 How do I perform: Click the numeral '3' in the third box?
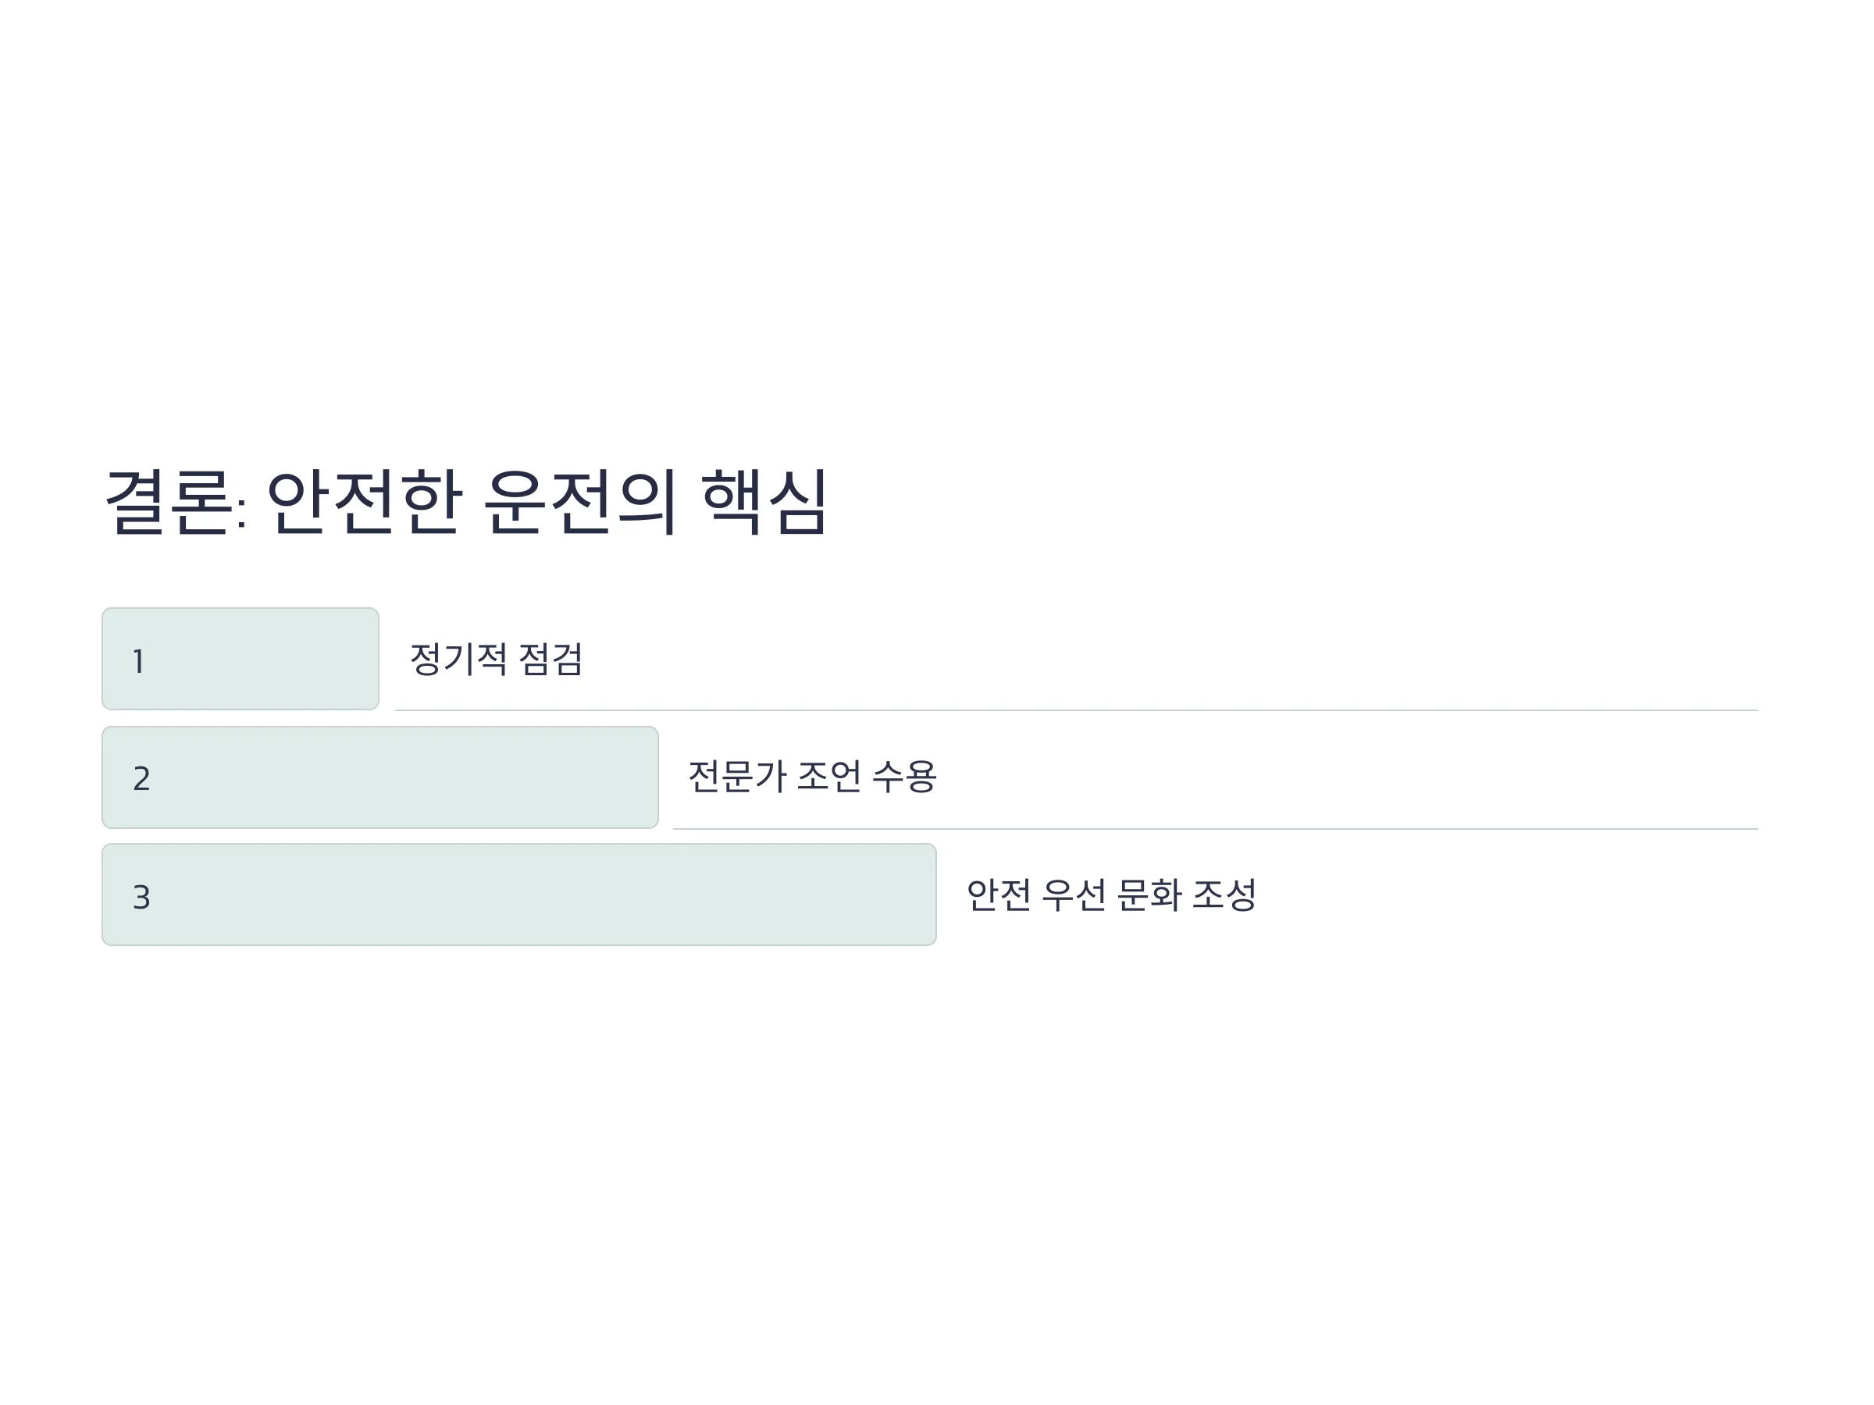click(141, 897)
